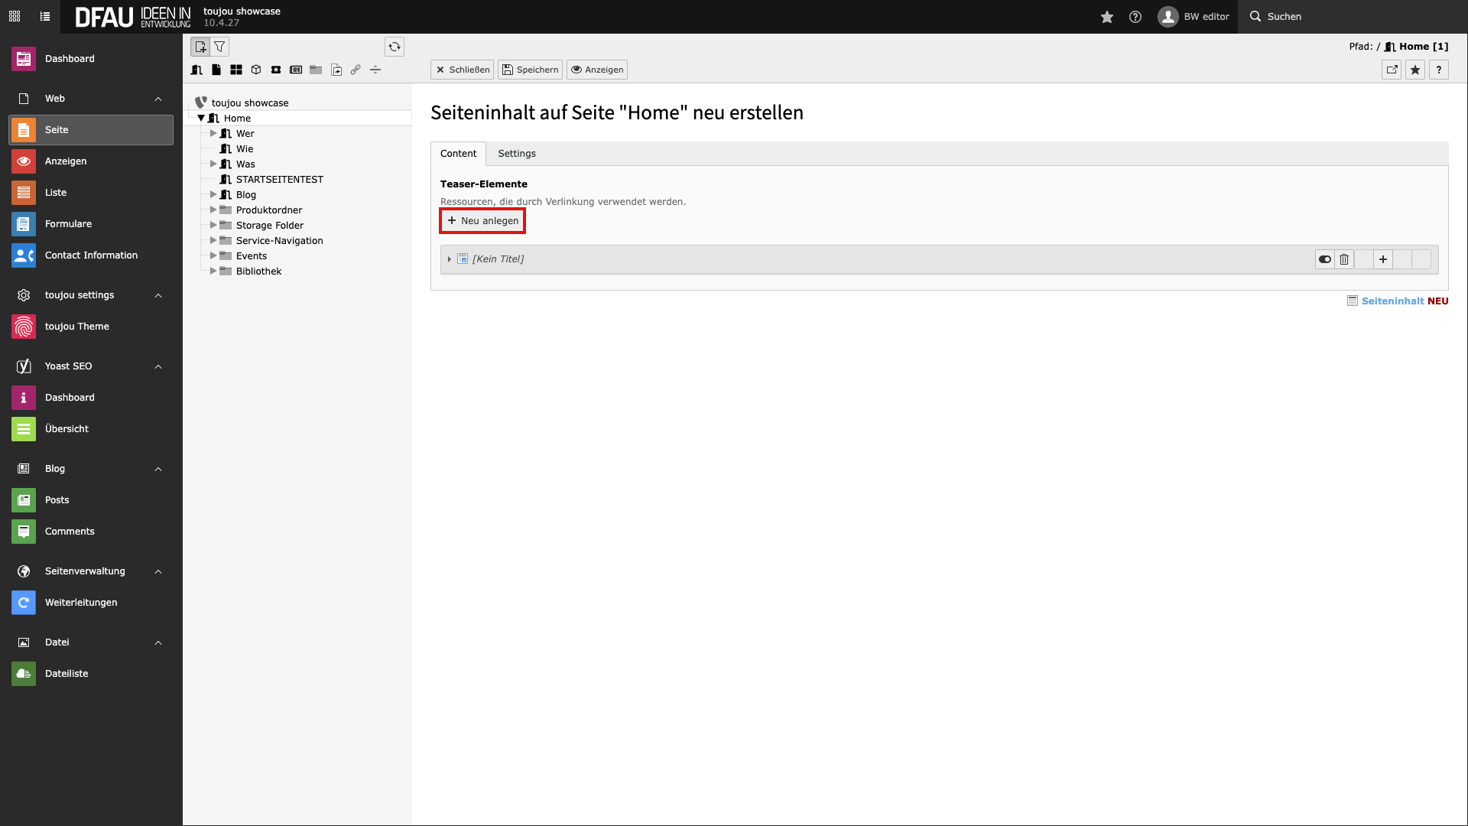Delete the Kein Titel teaser element

tap(1344, 259)
